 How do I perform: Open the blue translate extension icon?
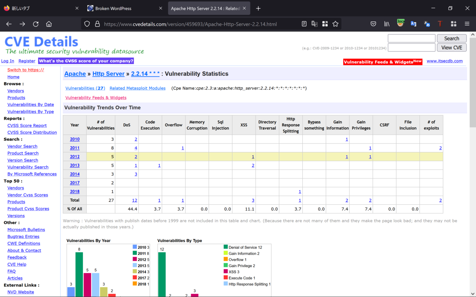[x=413, y=24]
